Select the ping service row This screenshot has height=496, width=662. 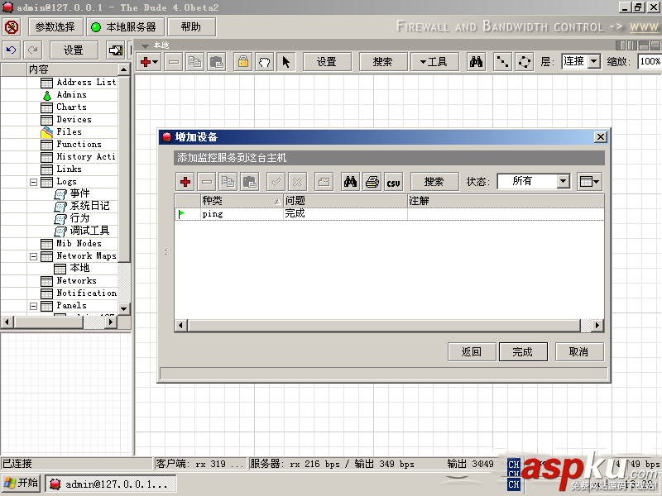389,214
